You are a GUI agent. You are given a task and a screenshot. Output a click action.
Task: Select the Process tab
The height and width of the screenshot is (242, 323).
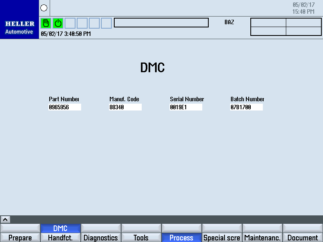tap(181, 238)
